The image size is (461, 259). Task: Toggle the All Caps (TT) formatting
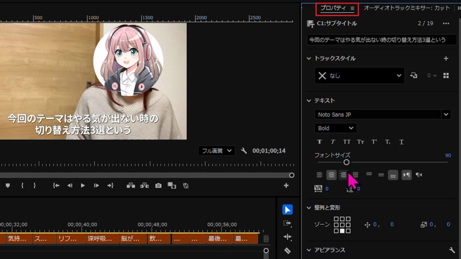[347, 142]
